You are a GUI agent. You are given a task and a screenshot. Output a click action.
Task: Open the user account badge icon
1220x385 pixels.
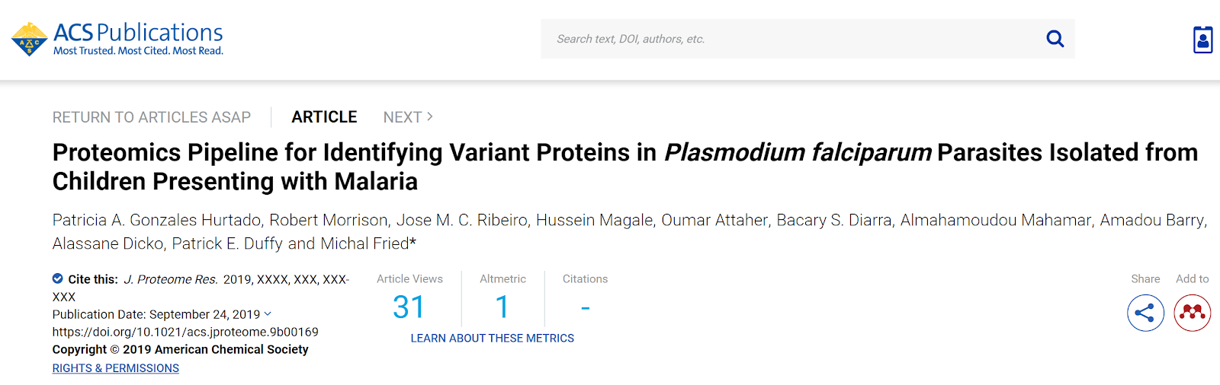click(x=1202, y=40)
